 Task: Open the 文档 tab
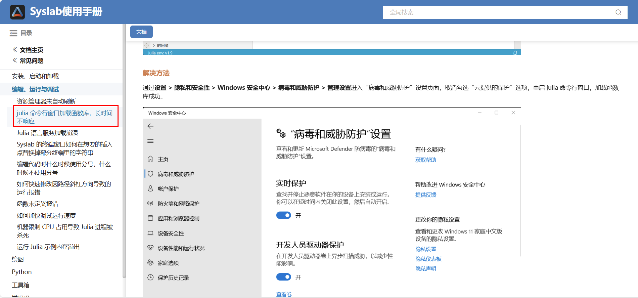click(x=141, y=32)
